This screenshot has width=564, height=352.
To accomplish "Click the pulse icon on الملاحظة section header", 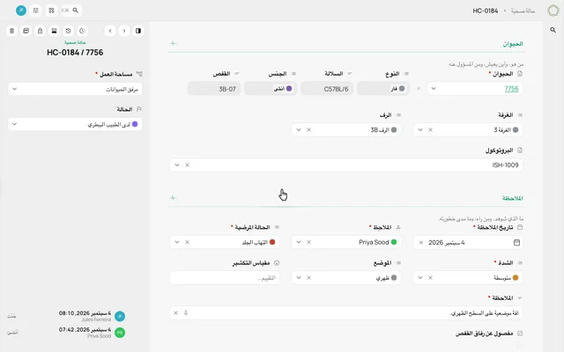I will click(x=173, y=198).
